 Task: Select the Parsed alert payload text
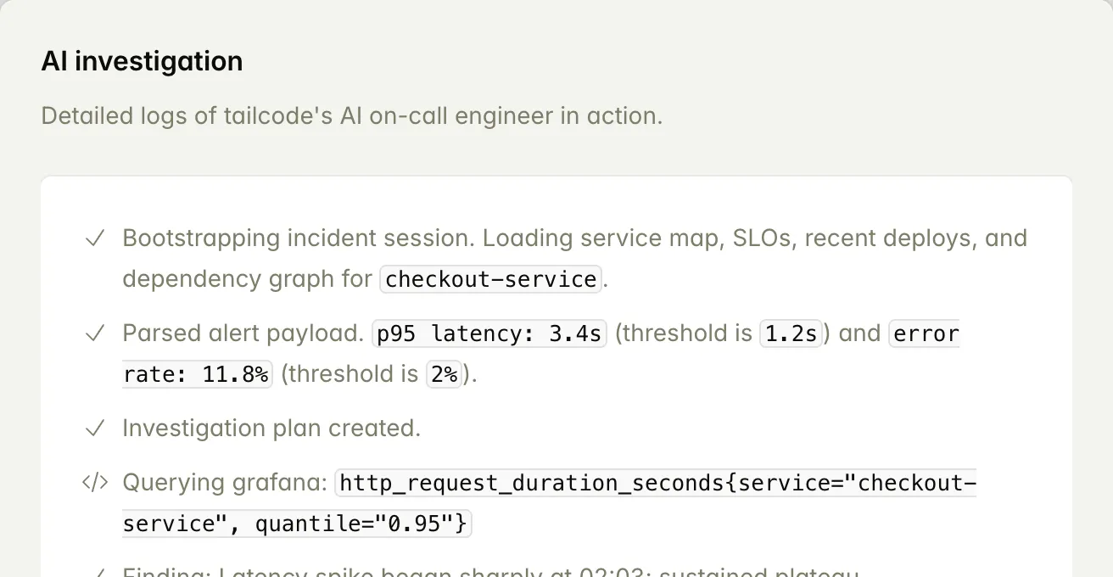click(243, 333)
